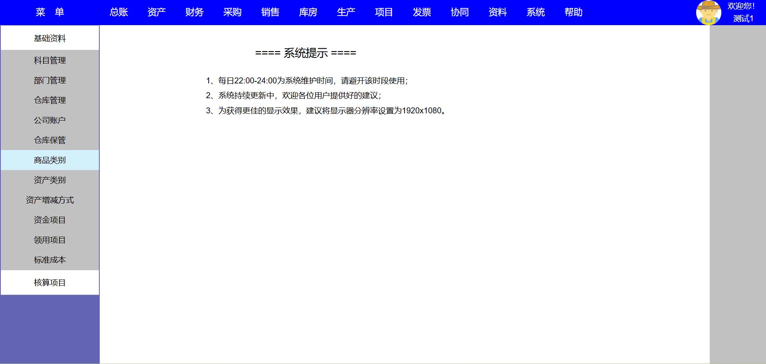Open the 库房 menu
Viewport: 766px width, 364px height.
coord(308,12)
